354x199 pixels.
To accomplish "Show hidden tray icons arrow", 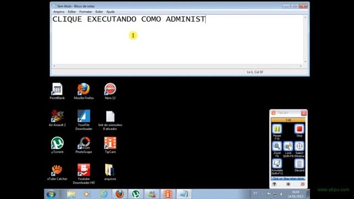I will pyautogui.click(x=263, y=194).
